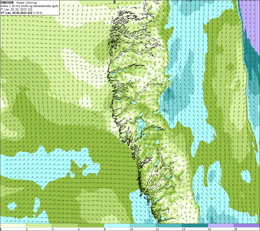Click the 'Vindur (10m) og' label
260x231 pixels.
pyautogui.click(x=27, y=3)
